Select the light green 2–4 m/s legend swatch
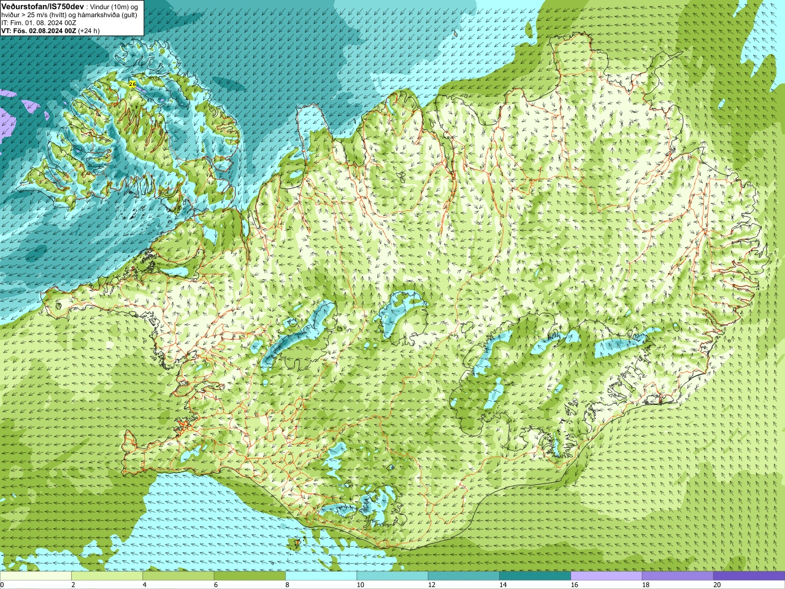Viewport: 785px width, 589px height. [107, 576]
